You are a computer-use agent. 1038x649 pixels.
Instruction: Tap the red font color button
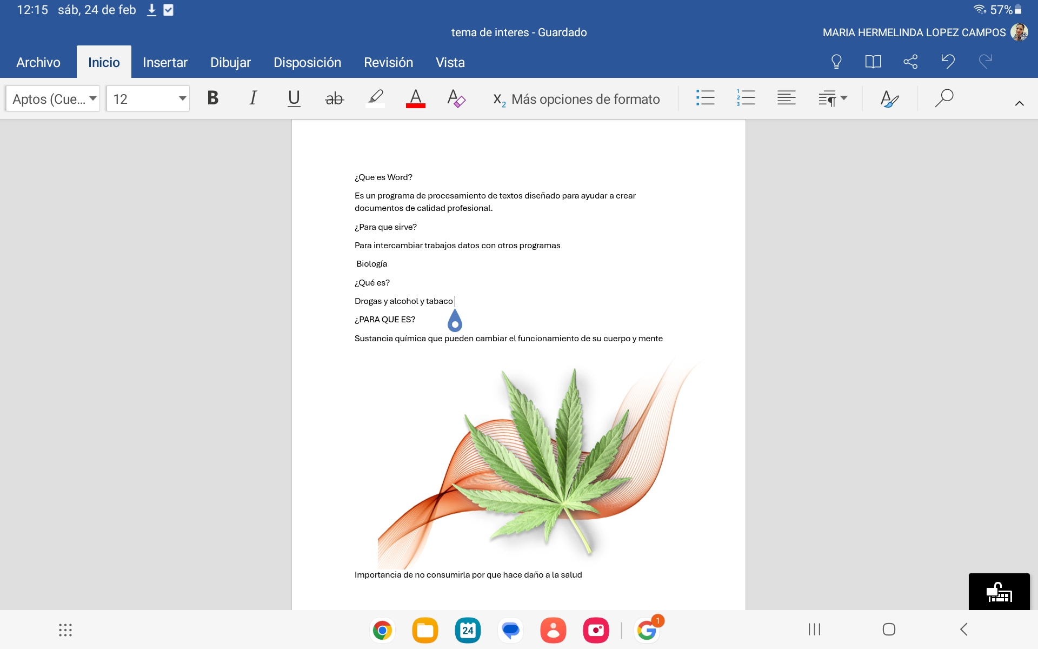(415, 98)
